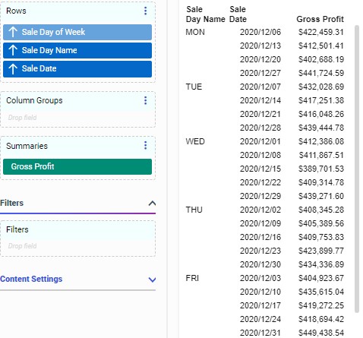Click the date cell 2020/12/22
The image size is (363, 338).
click(260, 182)
